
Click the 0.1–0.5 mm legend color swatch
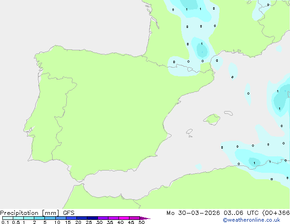(x=8, y=218)
